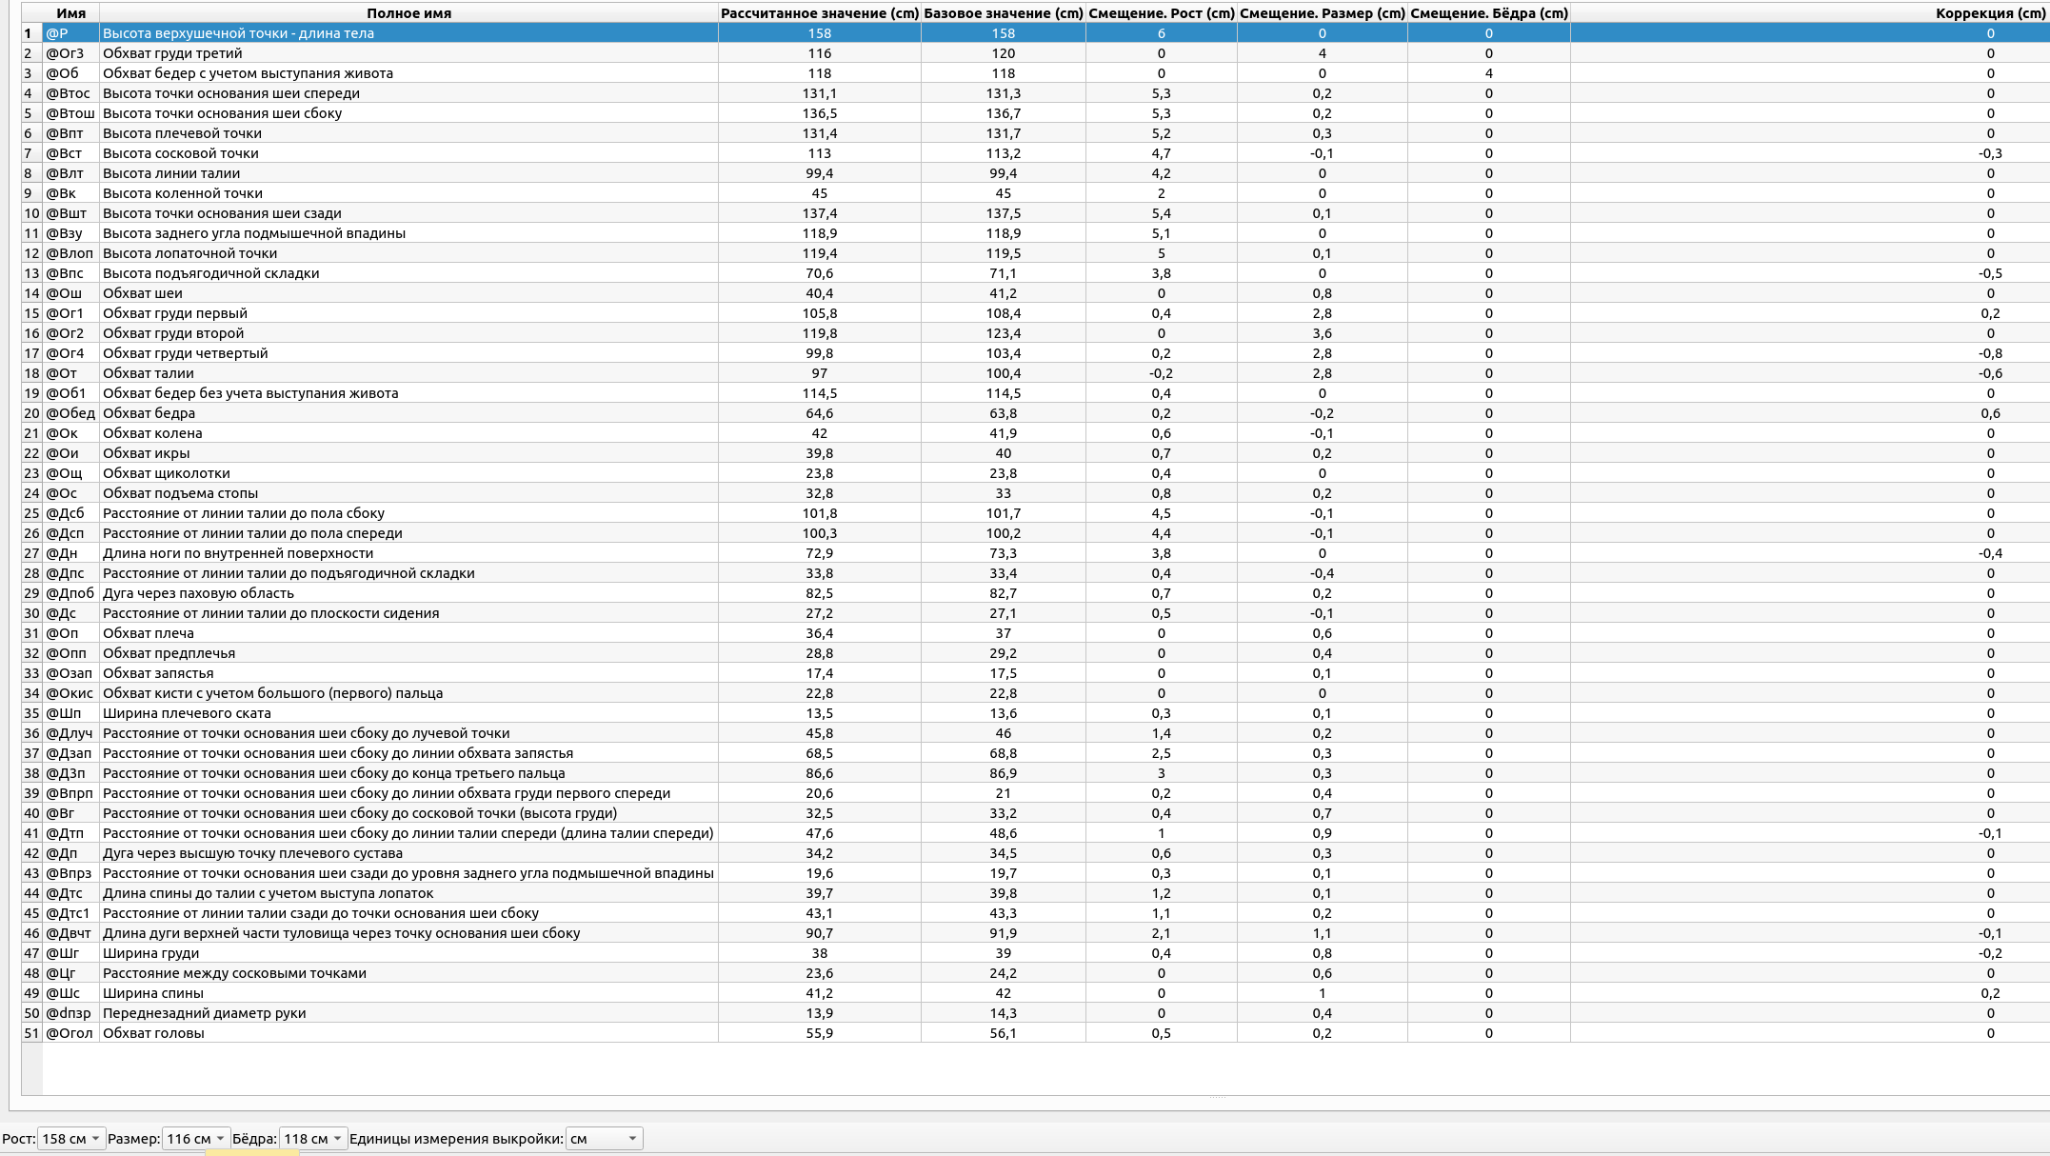The width and height of the screenshot is (2050, 1156).
Task: Click hips shift 4 for @Об
Action: [x=1489, y=73]
